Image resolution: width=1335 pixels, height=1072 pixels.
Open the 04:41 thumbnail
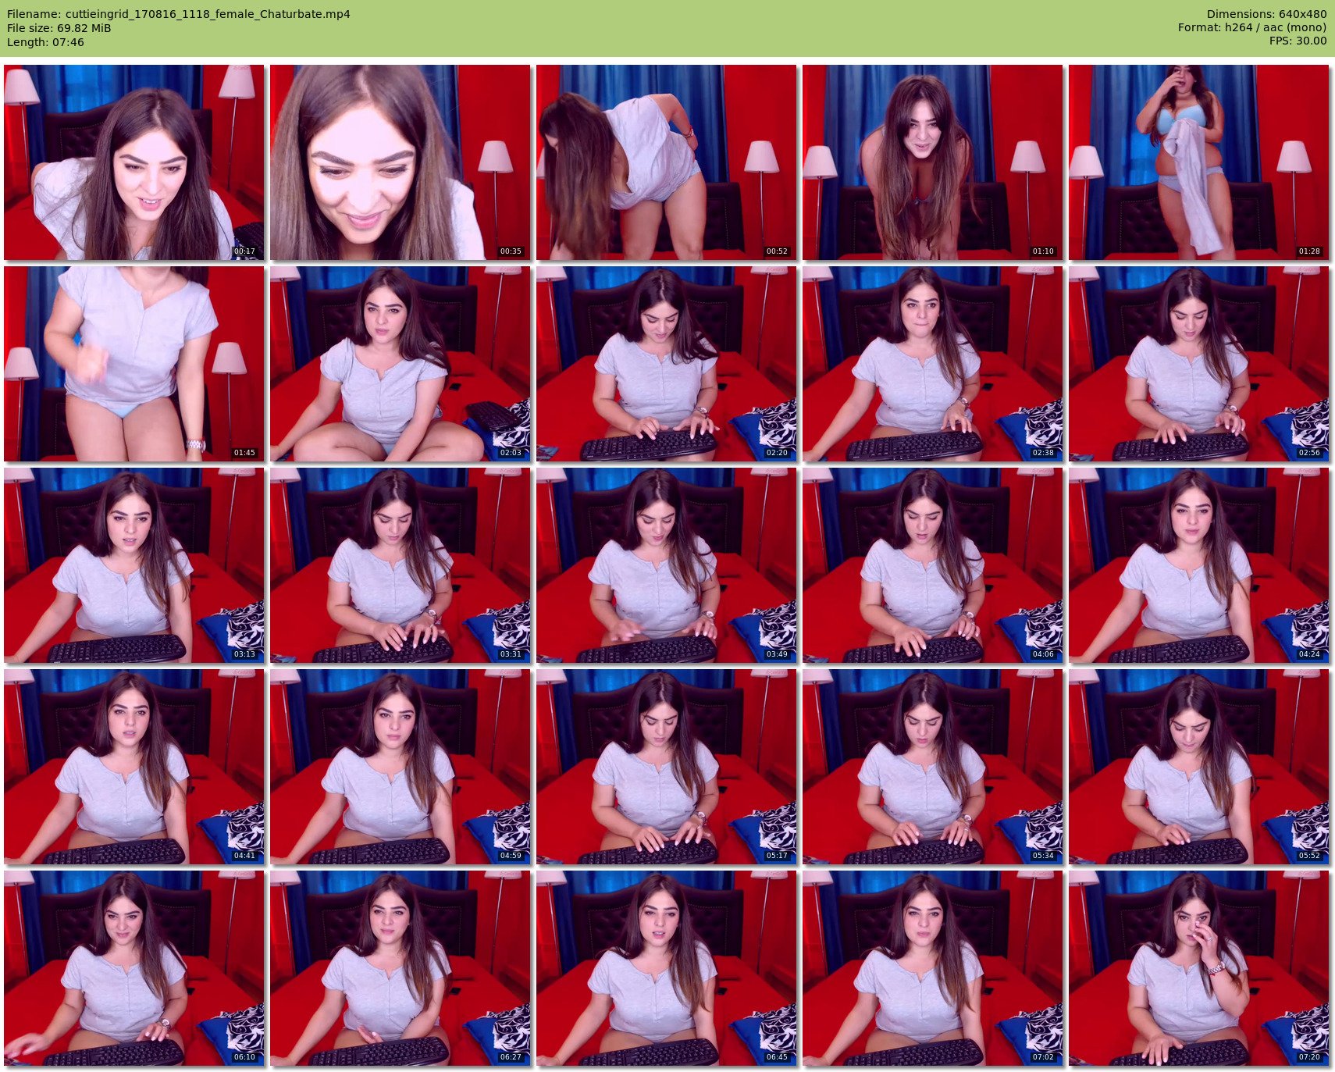[x=133, y=767]
